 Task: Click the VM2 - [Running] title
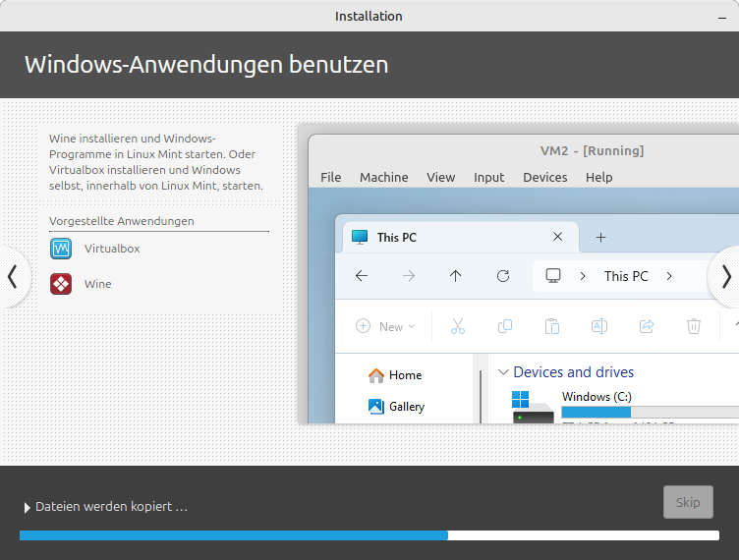point(592,151)
